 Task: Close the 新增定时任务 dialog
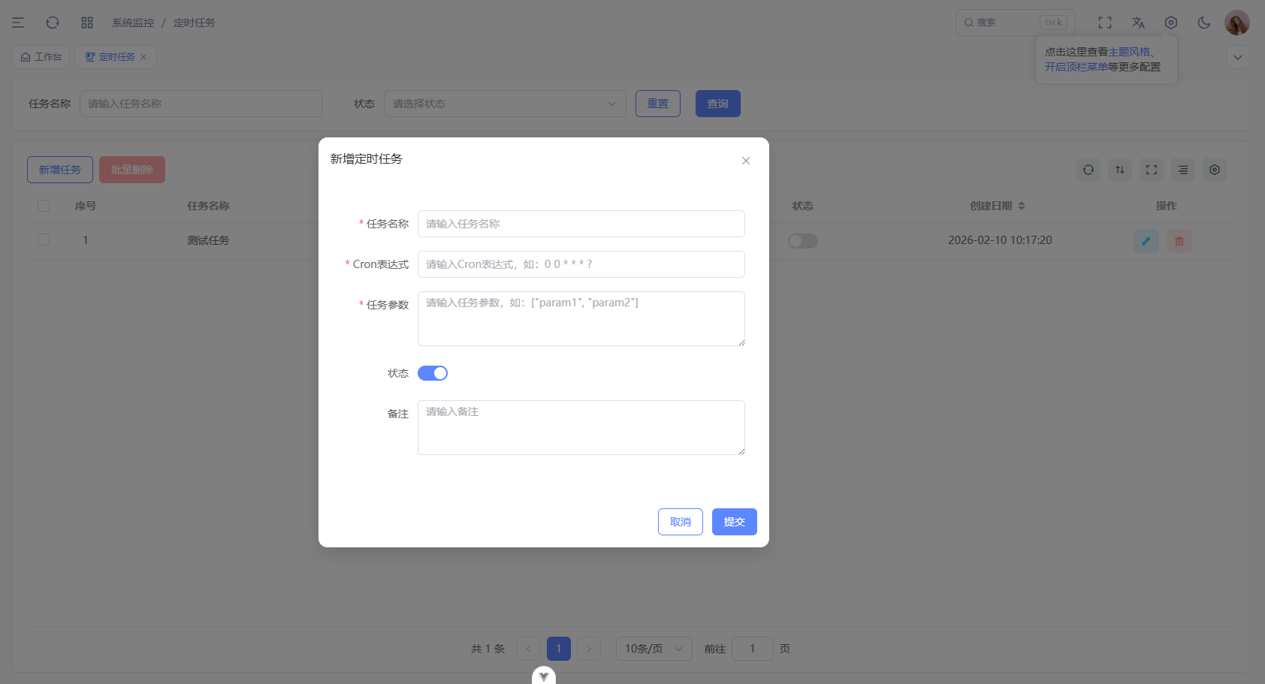[x=746, y=161]
